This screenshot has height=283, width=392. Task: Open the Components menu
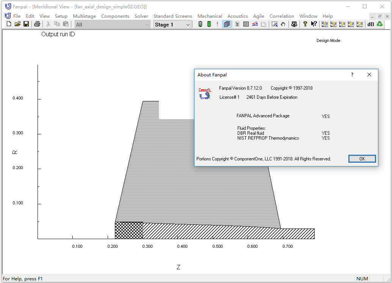coord(115,16)
